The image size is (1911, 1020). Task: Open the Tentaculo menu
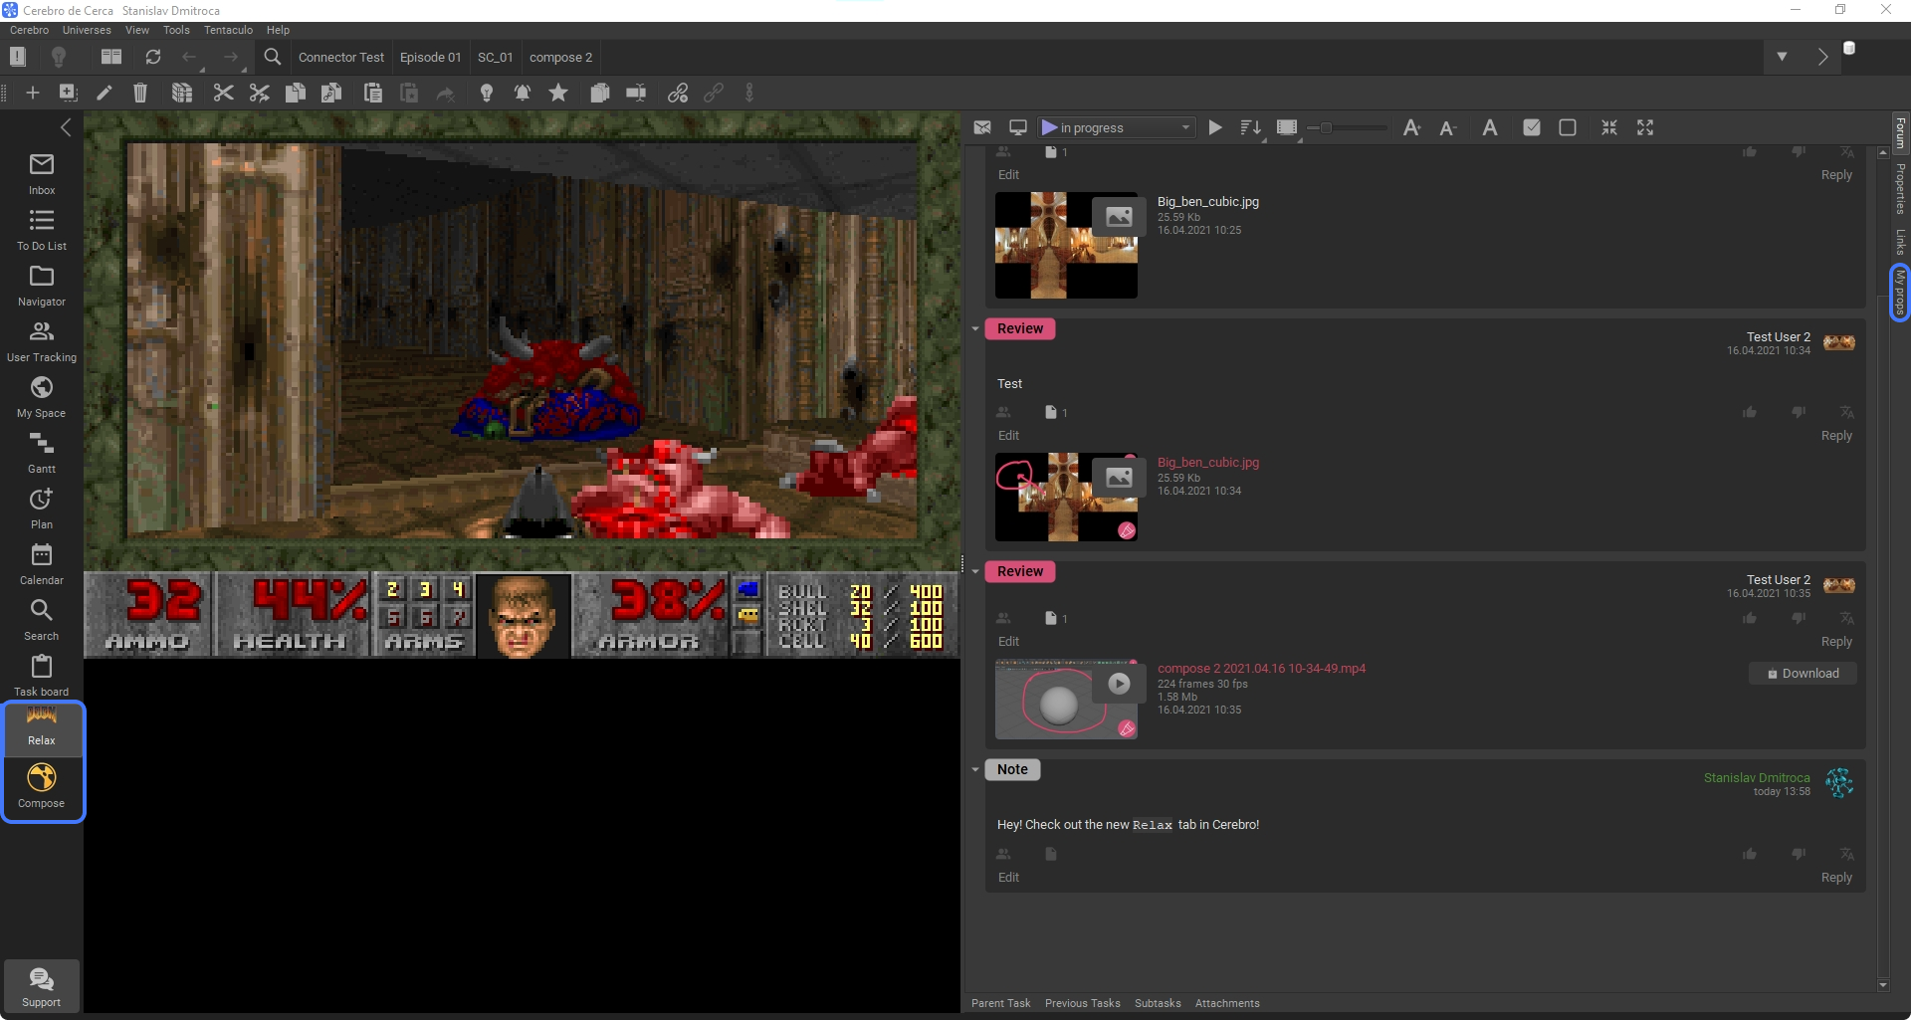pos(228,30)
